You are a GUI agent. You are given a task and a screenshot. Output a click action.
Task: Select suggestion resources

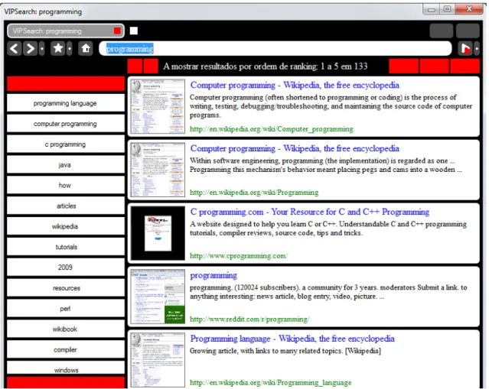coord(66,288)
